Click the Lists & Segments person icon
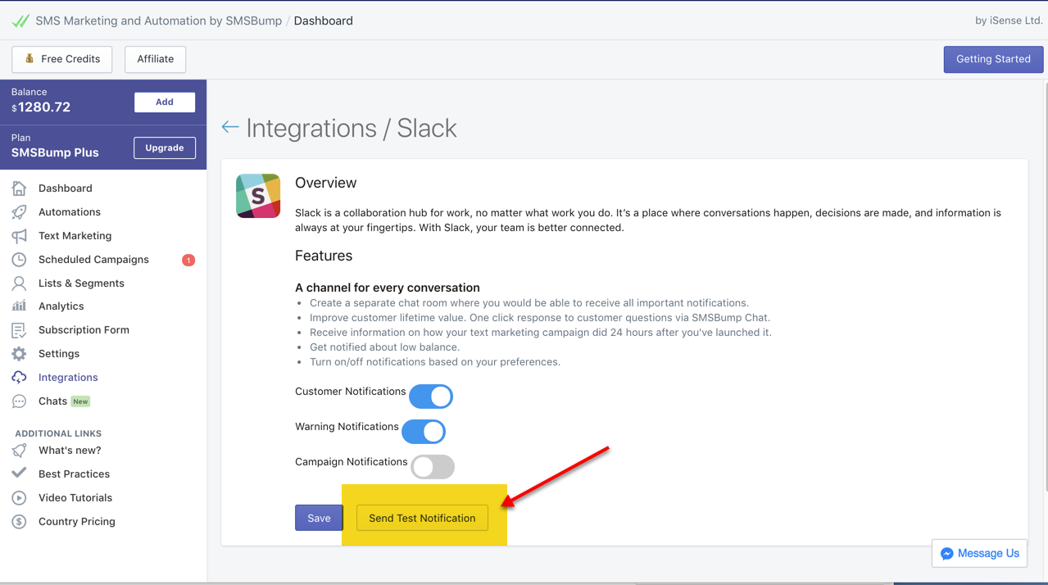Image resolution: width=1048 pixels, height=585 pixels. [x=19, y=283]
